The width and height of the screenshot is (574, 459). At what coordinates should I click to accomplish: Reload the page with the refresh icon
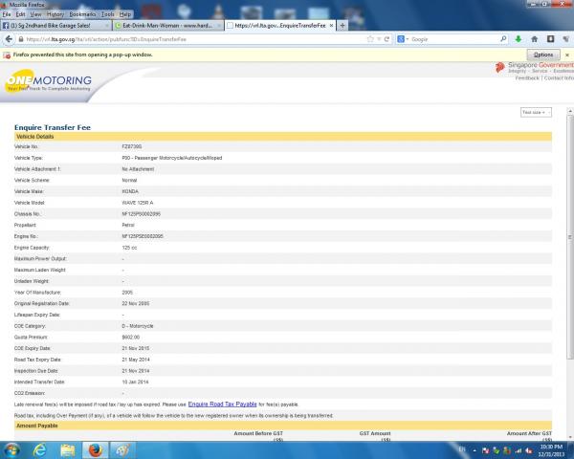(386, 39)
